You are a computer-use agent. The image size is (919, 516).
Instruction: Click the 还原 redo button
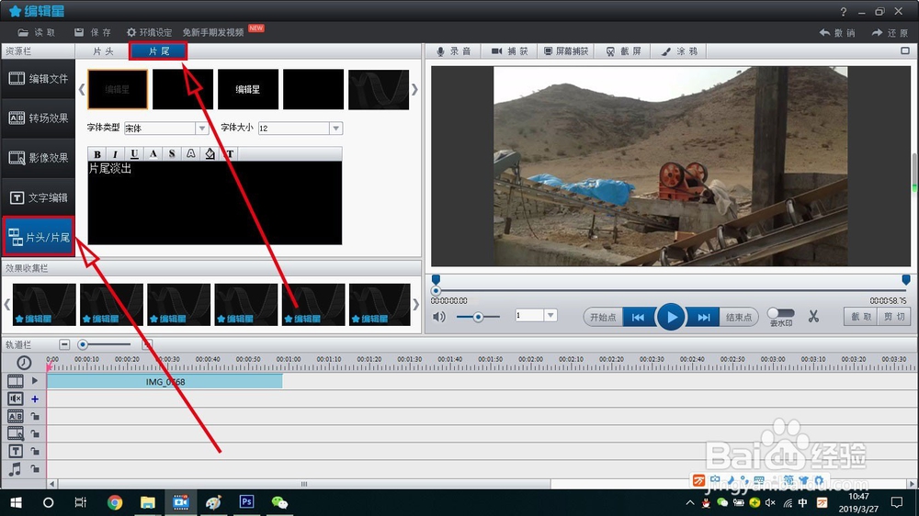click(890, 33)
